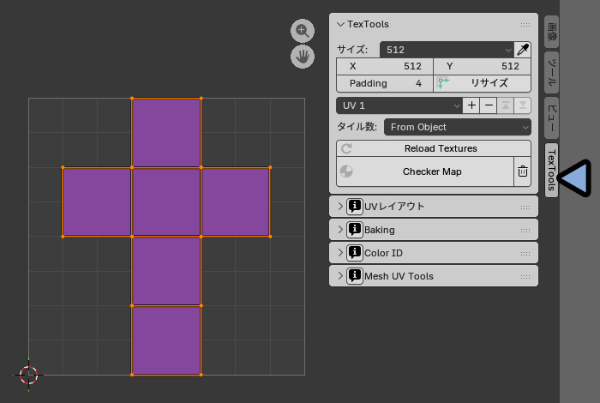This screenshot has height=403, width=600.
Task: Switch to the ツール sidebar tab
Action: tap(552, 73)
